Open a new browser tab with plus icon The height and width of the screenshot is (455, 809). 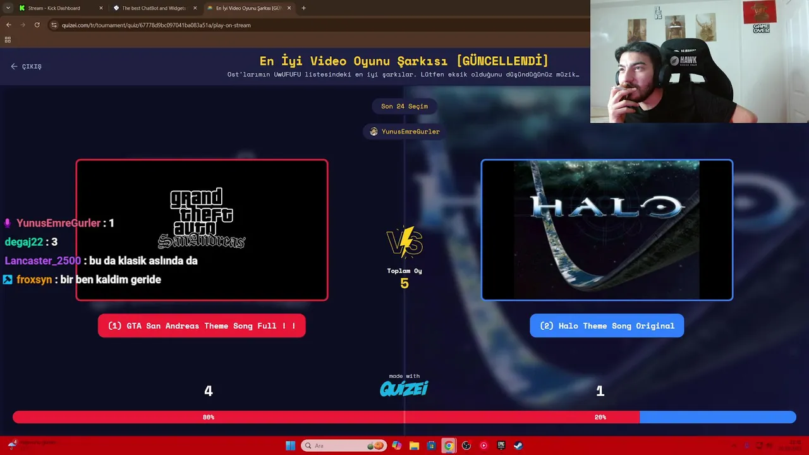304,8
